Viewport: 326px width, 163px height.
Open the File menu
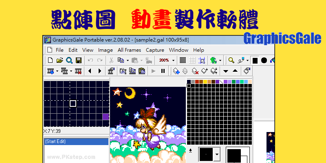pyautogui.click(x=59, y=50)
